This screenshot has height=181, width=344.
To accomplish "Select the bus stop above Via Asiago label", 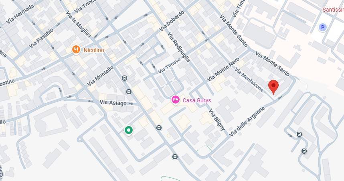I will 129,92.
